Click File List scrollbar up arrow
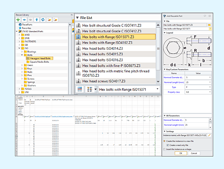Image resolution: width=224 pixels, height=169 pixels. point(158,25)
